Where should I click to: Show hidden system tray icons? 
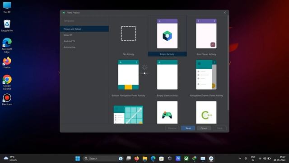coord(240,158)
